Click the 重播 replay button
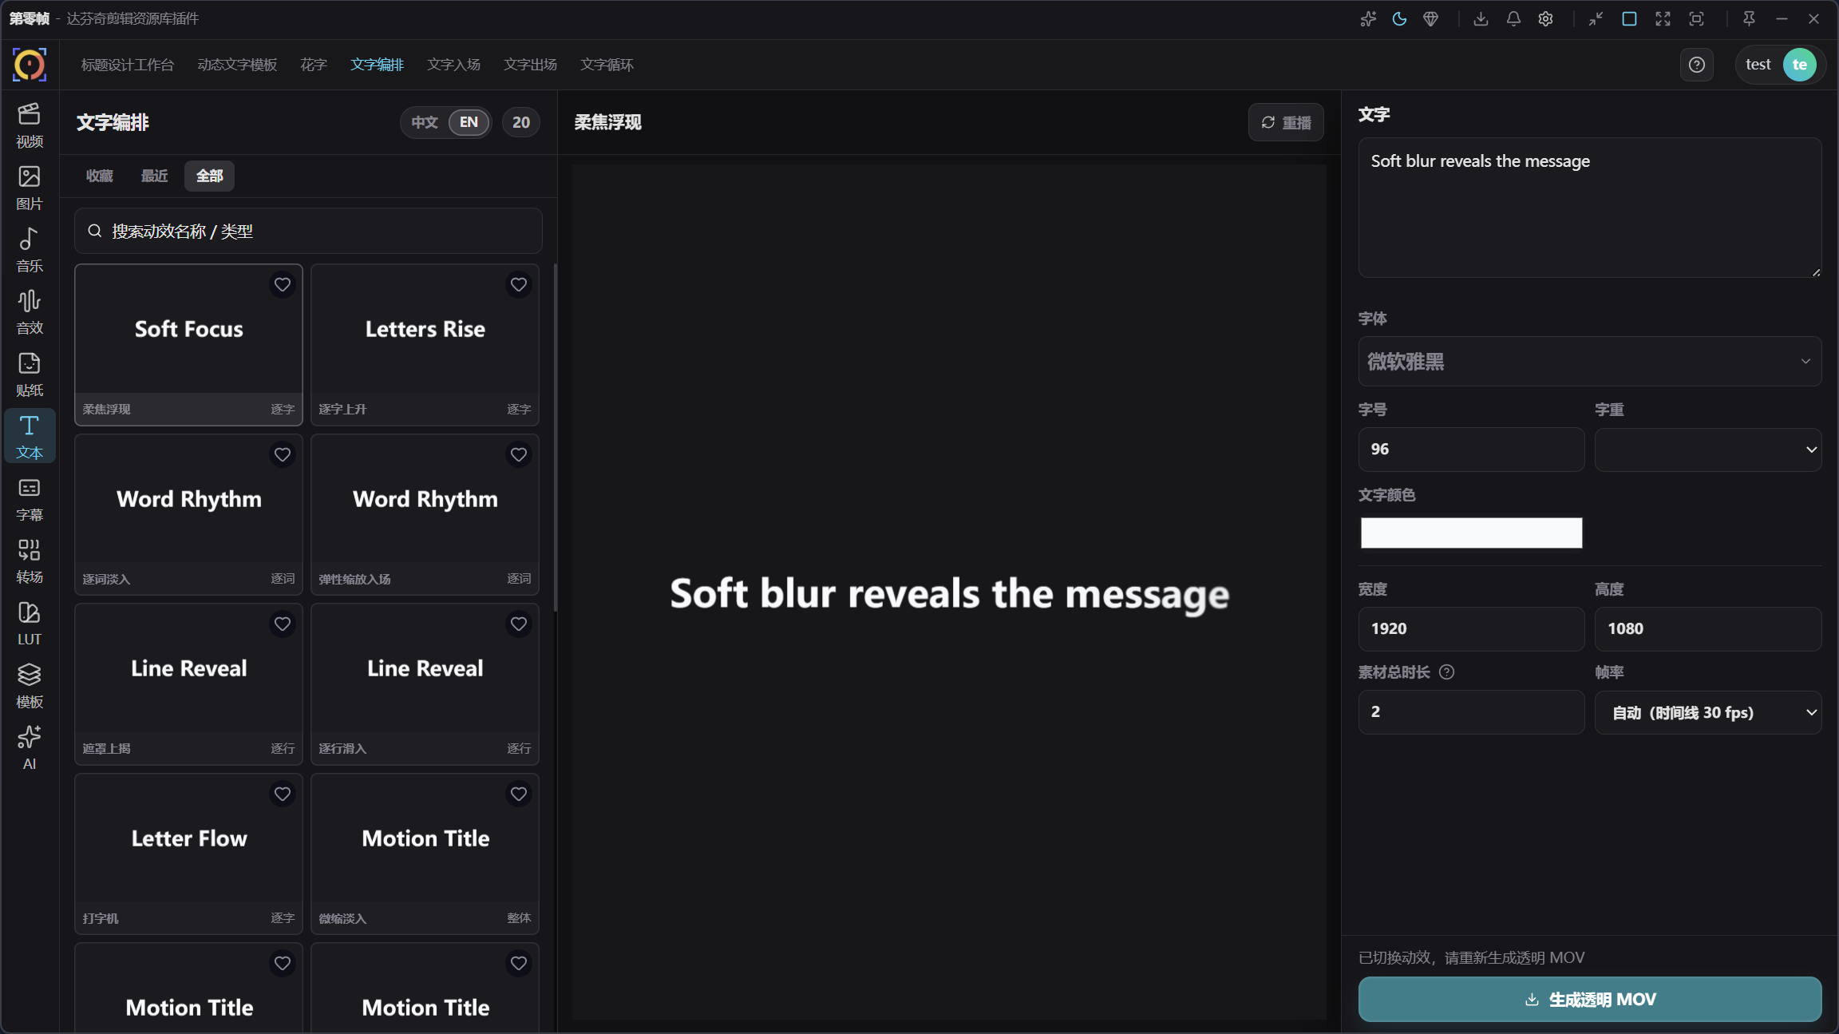The image size is (1839, 1034). click(x=1286, y=122)
